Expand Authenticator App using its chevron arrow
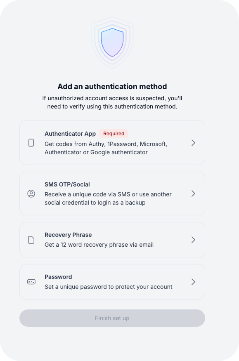239x361 pixels. click(194, 143)
